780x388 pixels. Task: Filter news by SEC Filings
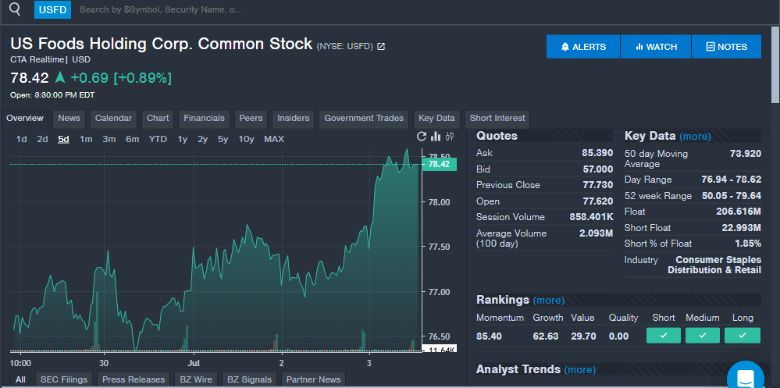click(64, 379)
